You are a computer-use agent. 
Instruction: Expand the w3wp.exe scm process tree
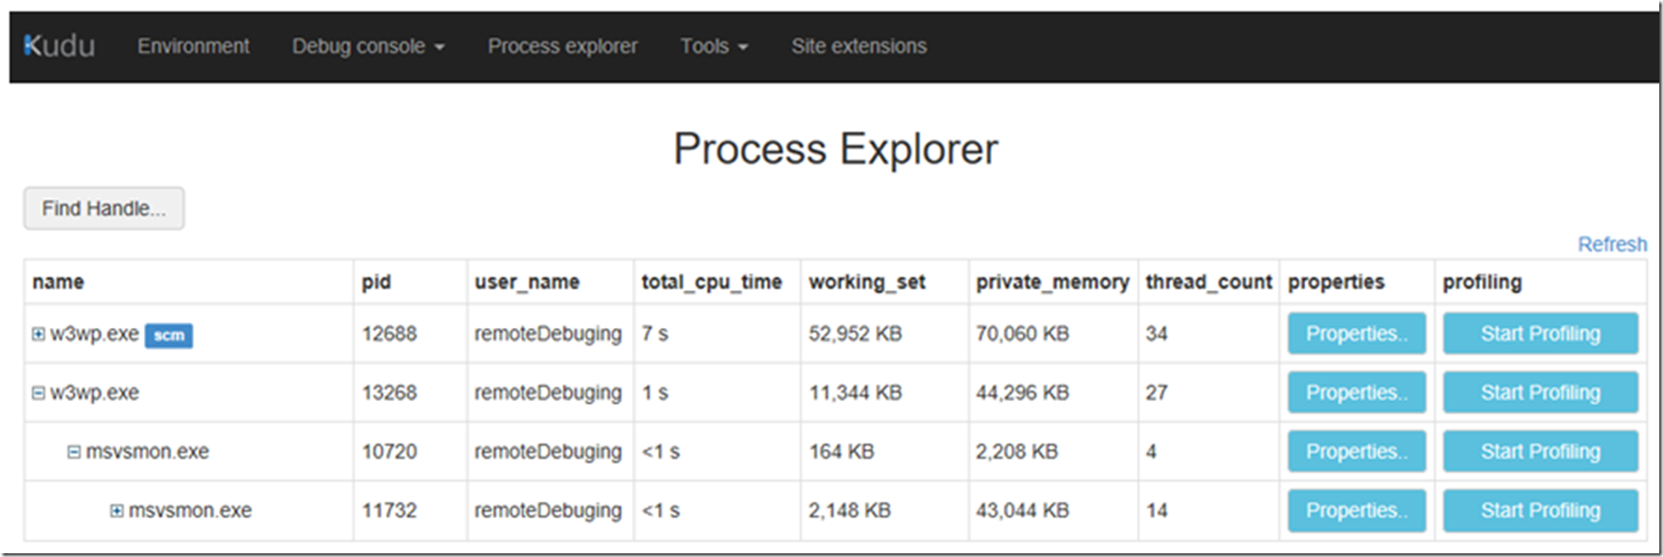pos(38,333)
